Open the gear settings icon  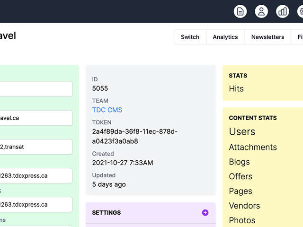[300, 11]
